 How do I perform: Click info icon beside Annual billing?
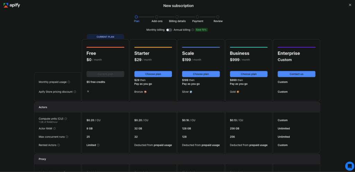click(x=193, y=30)
